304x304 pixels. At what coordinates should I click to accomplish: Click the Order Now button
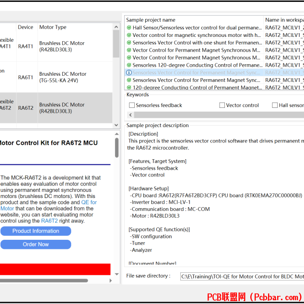click(35, 245)
